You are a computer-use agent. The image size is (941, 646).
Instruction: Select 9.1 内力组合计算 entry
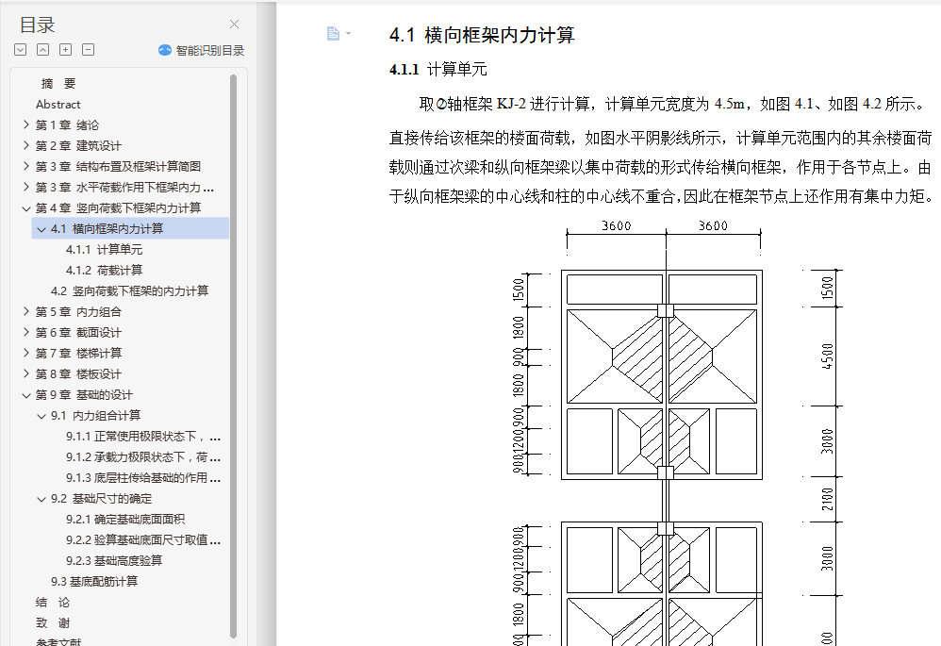[x=95, y=416]
